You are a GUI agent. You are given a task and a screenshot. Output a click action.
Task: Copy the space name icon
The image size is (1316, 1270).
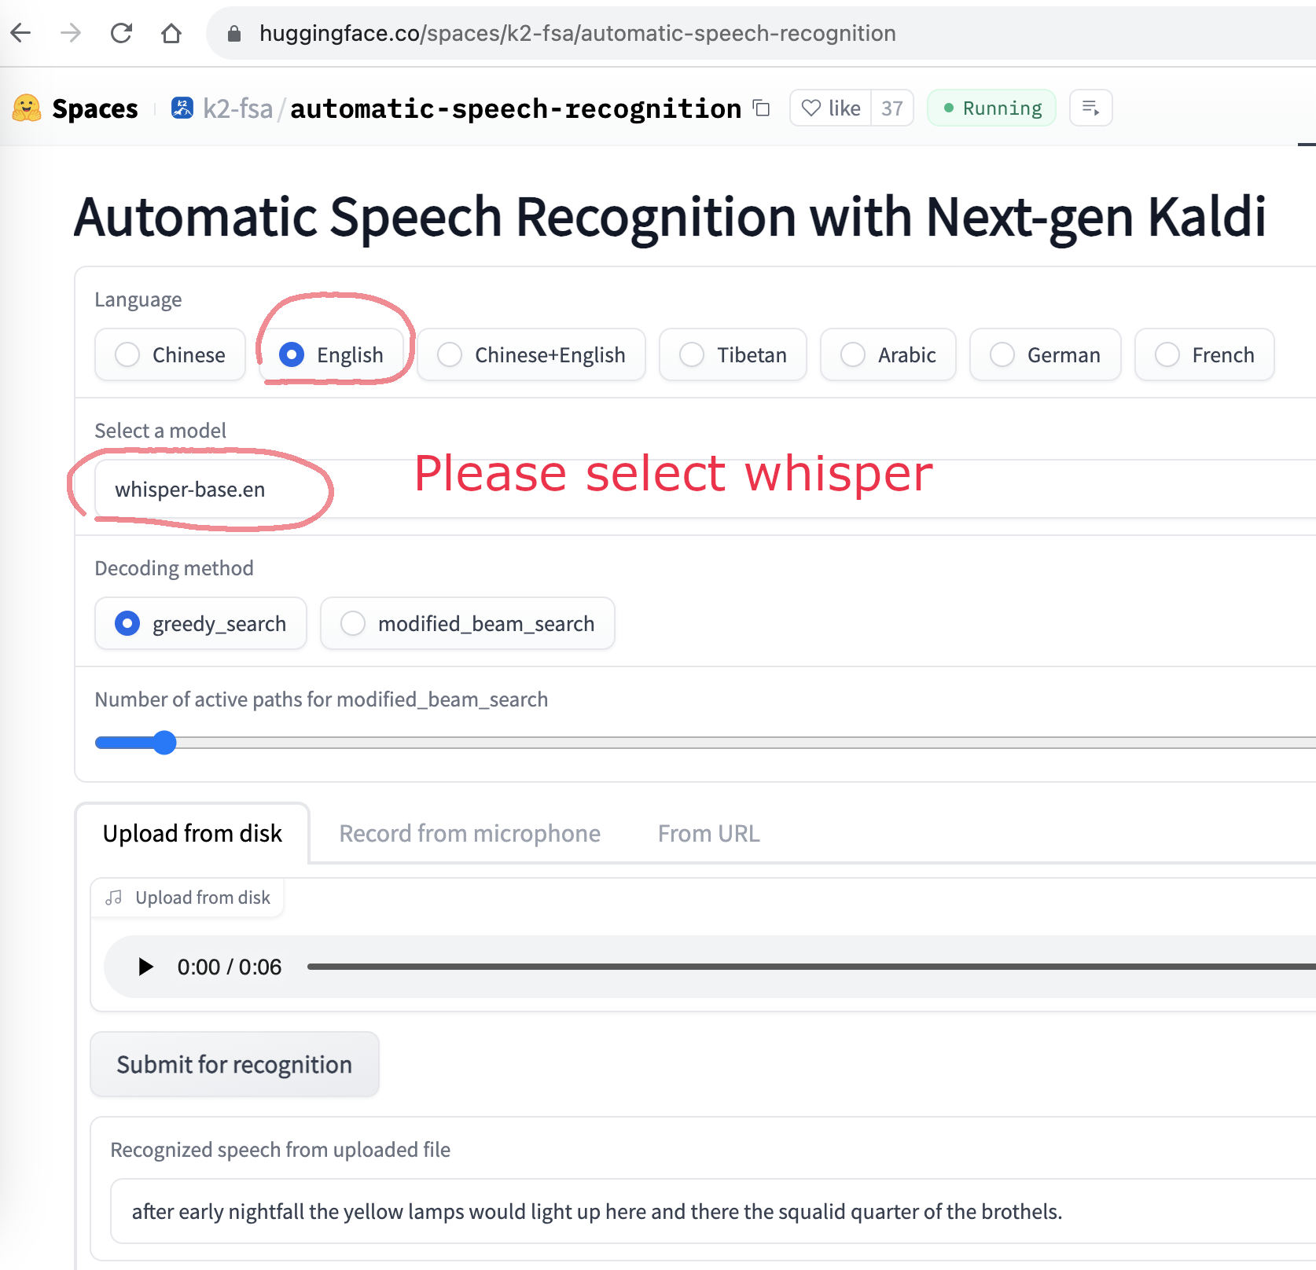click(x=761, y=108)
